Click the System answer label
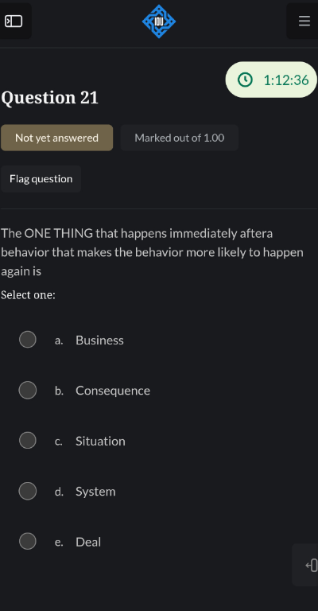 point(95,492)
